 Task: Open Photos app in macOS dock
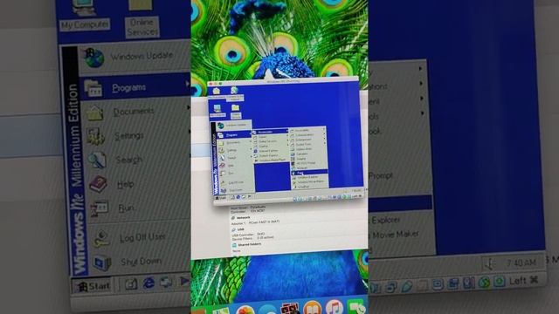(245, 309)
